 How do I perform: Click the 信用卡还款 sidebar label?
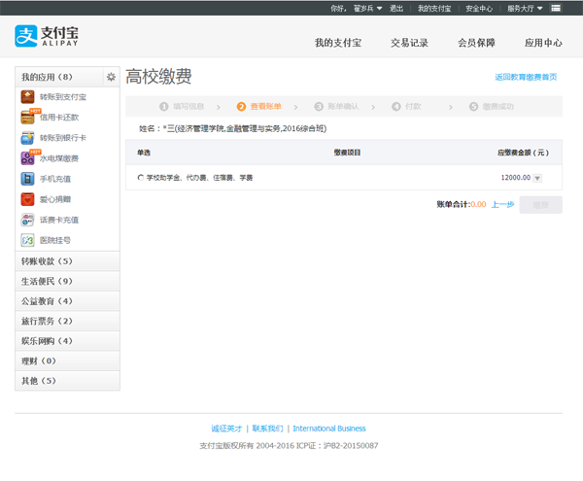click(59, 118)
